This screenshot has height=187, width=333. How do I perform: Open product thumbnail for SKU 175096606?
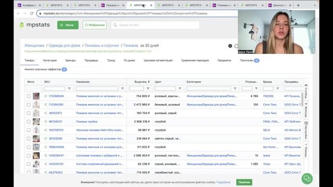[36, 96]
